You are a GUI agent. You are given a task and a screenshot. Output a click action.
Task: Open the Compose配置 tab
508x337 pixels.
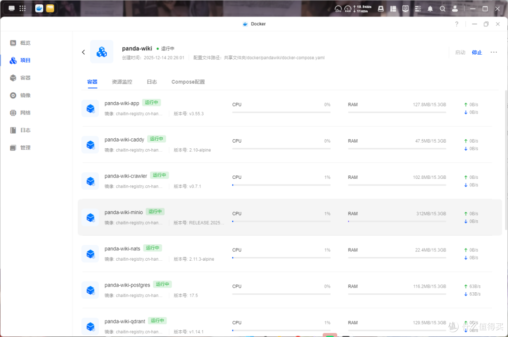188,81
